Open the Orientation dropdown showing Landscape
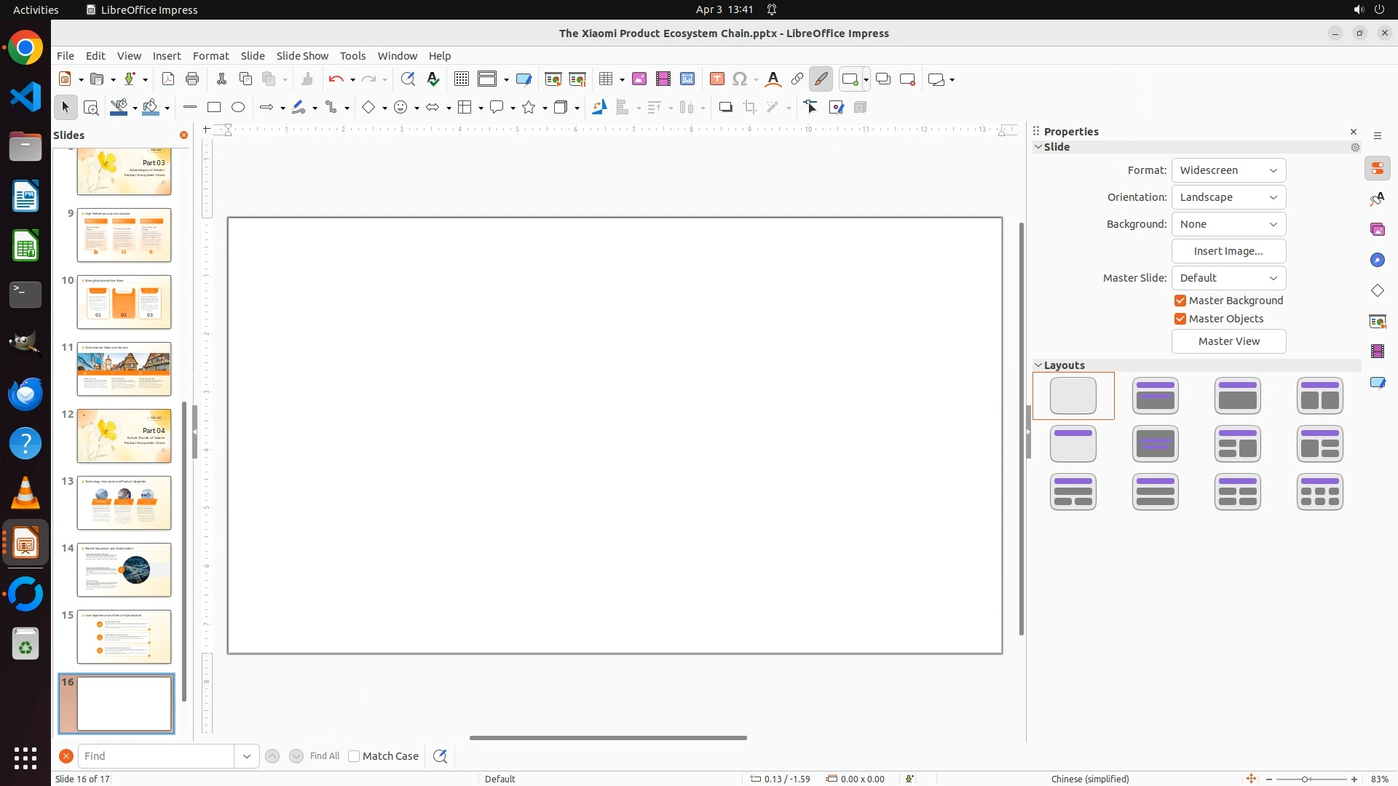Image resolution: width=1398 pixels, height=786 pixels. pyautogui.click(x=1229, y=197)
